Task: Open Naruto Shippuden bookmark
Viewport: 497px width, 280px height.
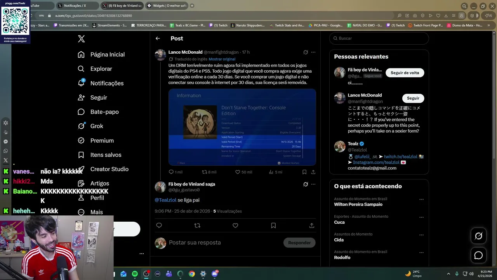Action: [248, 25]
